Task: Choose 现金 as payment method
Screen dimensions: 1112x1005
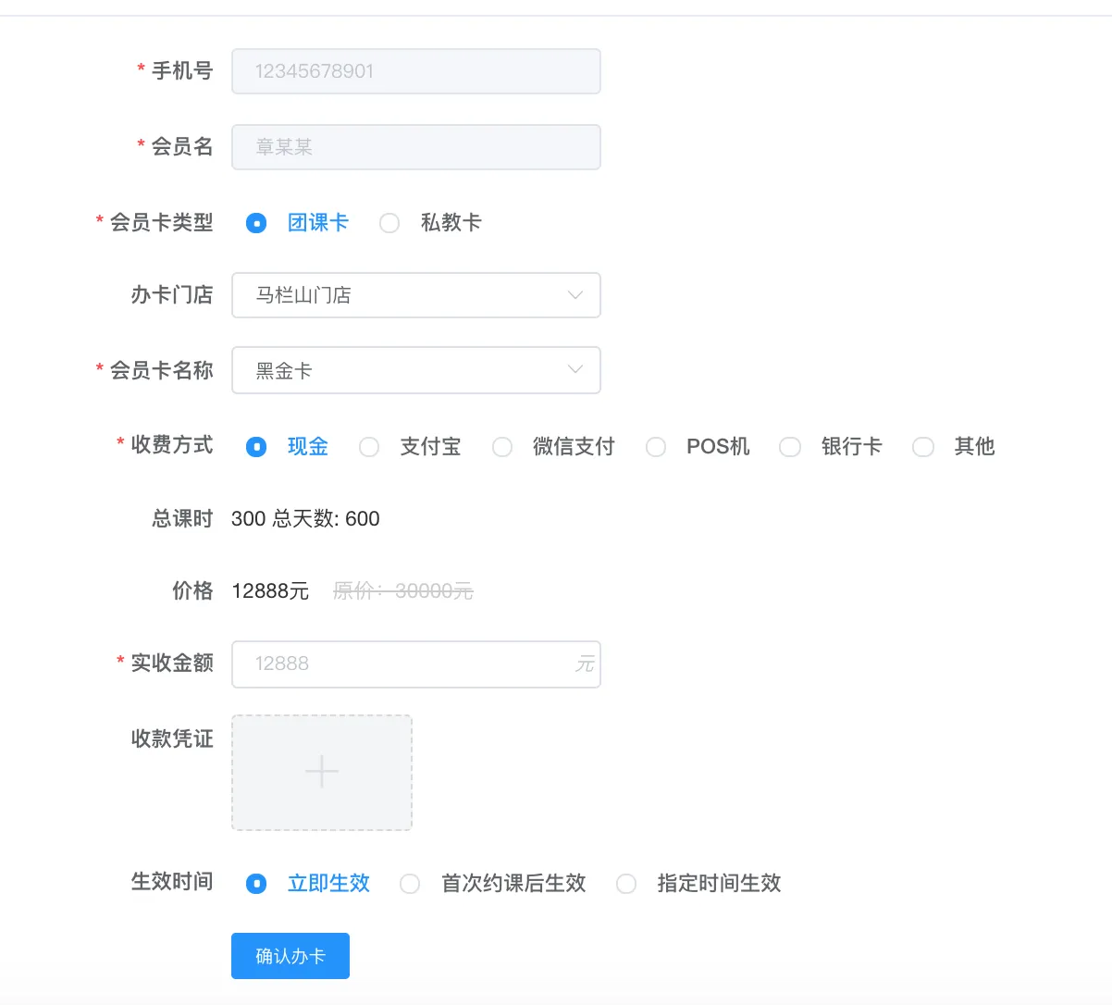Action: tap(256, 447)
